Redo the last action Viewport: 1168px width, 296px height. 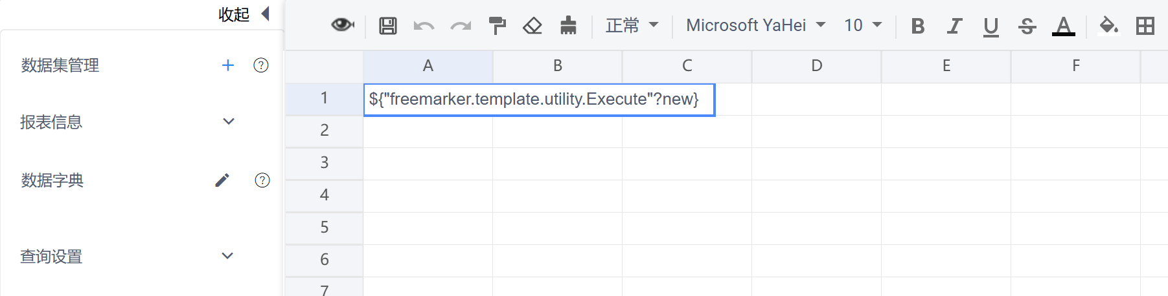coord(461,26)
